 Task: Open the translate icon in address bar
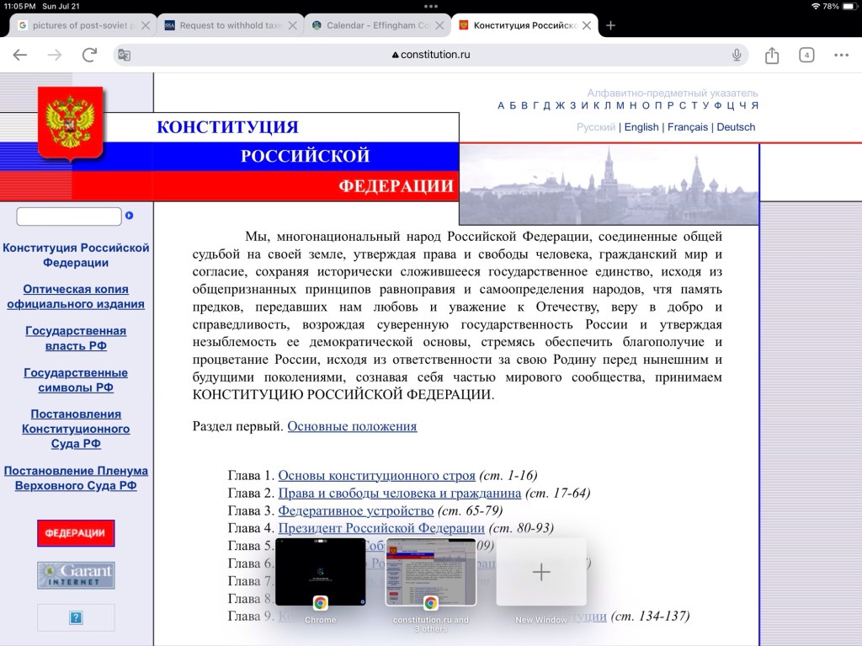click(x=125, y=56)
